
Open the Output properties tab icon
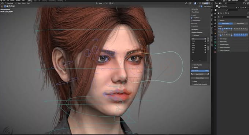pos(215,20)
